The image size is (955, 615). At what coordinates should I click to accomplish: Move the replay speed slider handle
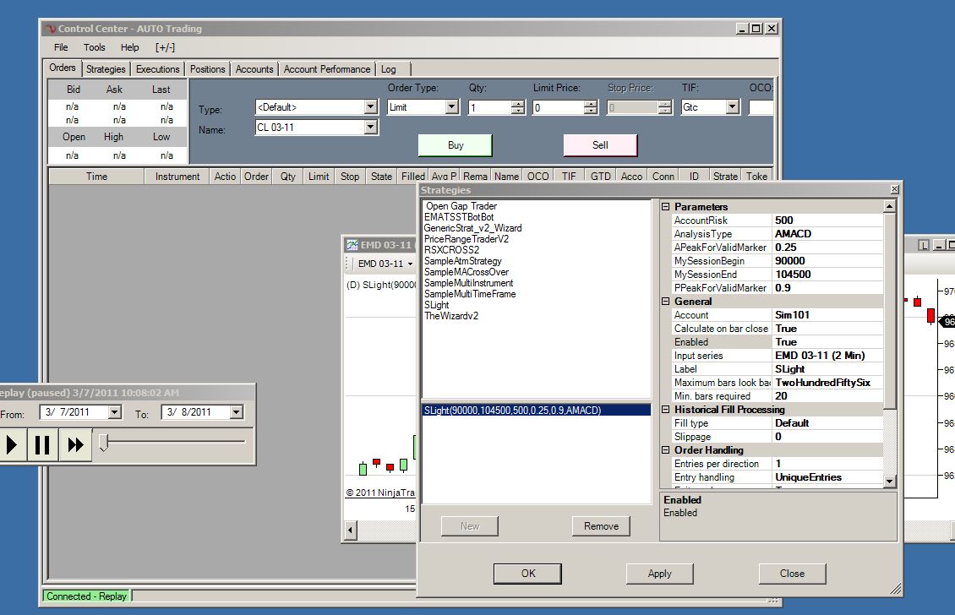[x=104, y=442]
